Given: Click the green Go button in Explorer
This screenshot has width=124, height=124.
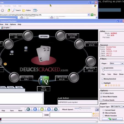Looking at the screenshot, I should (x=93, y=15).
